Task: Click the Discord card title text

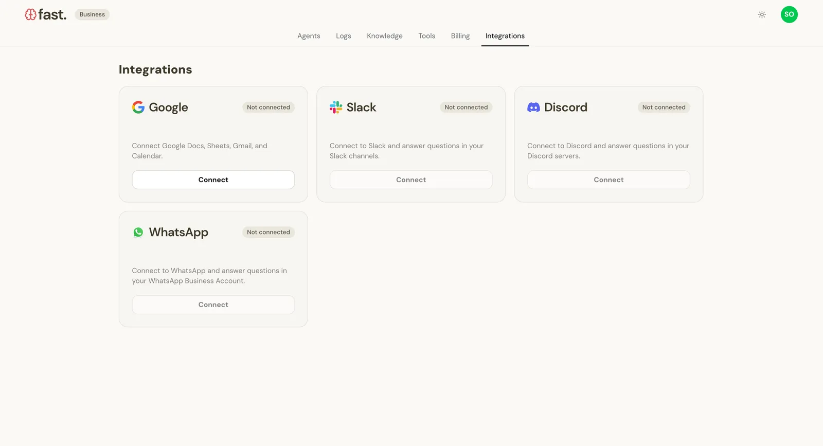Action: (x=566, y=107)
